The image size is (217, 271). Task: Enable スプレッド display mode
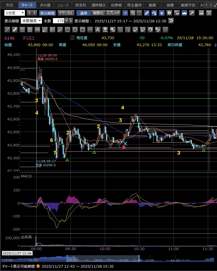113,13
